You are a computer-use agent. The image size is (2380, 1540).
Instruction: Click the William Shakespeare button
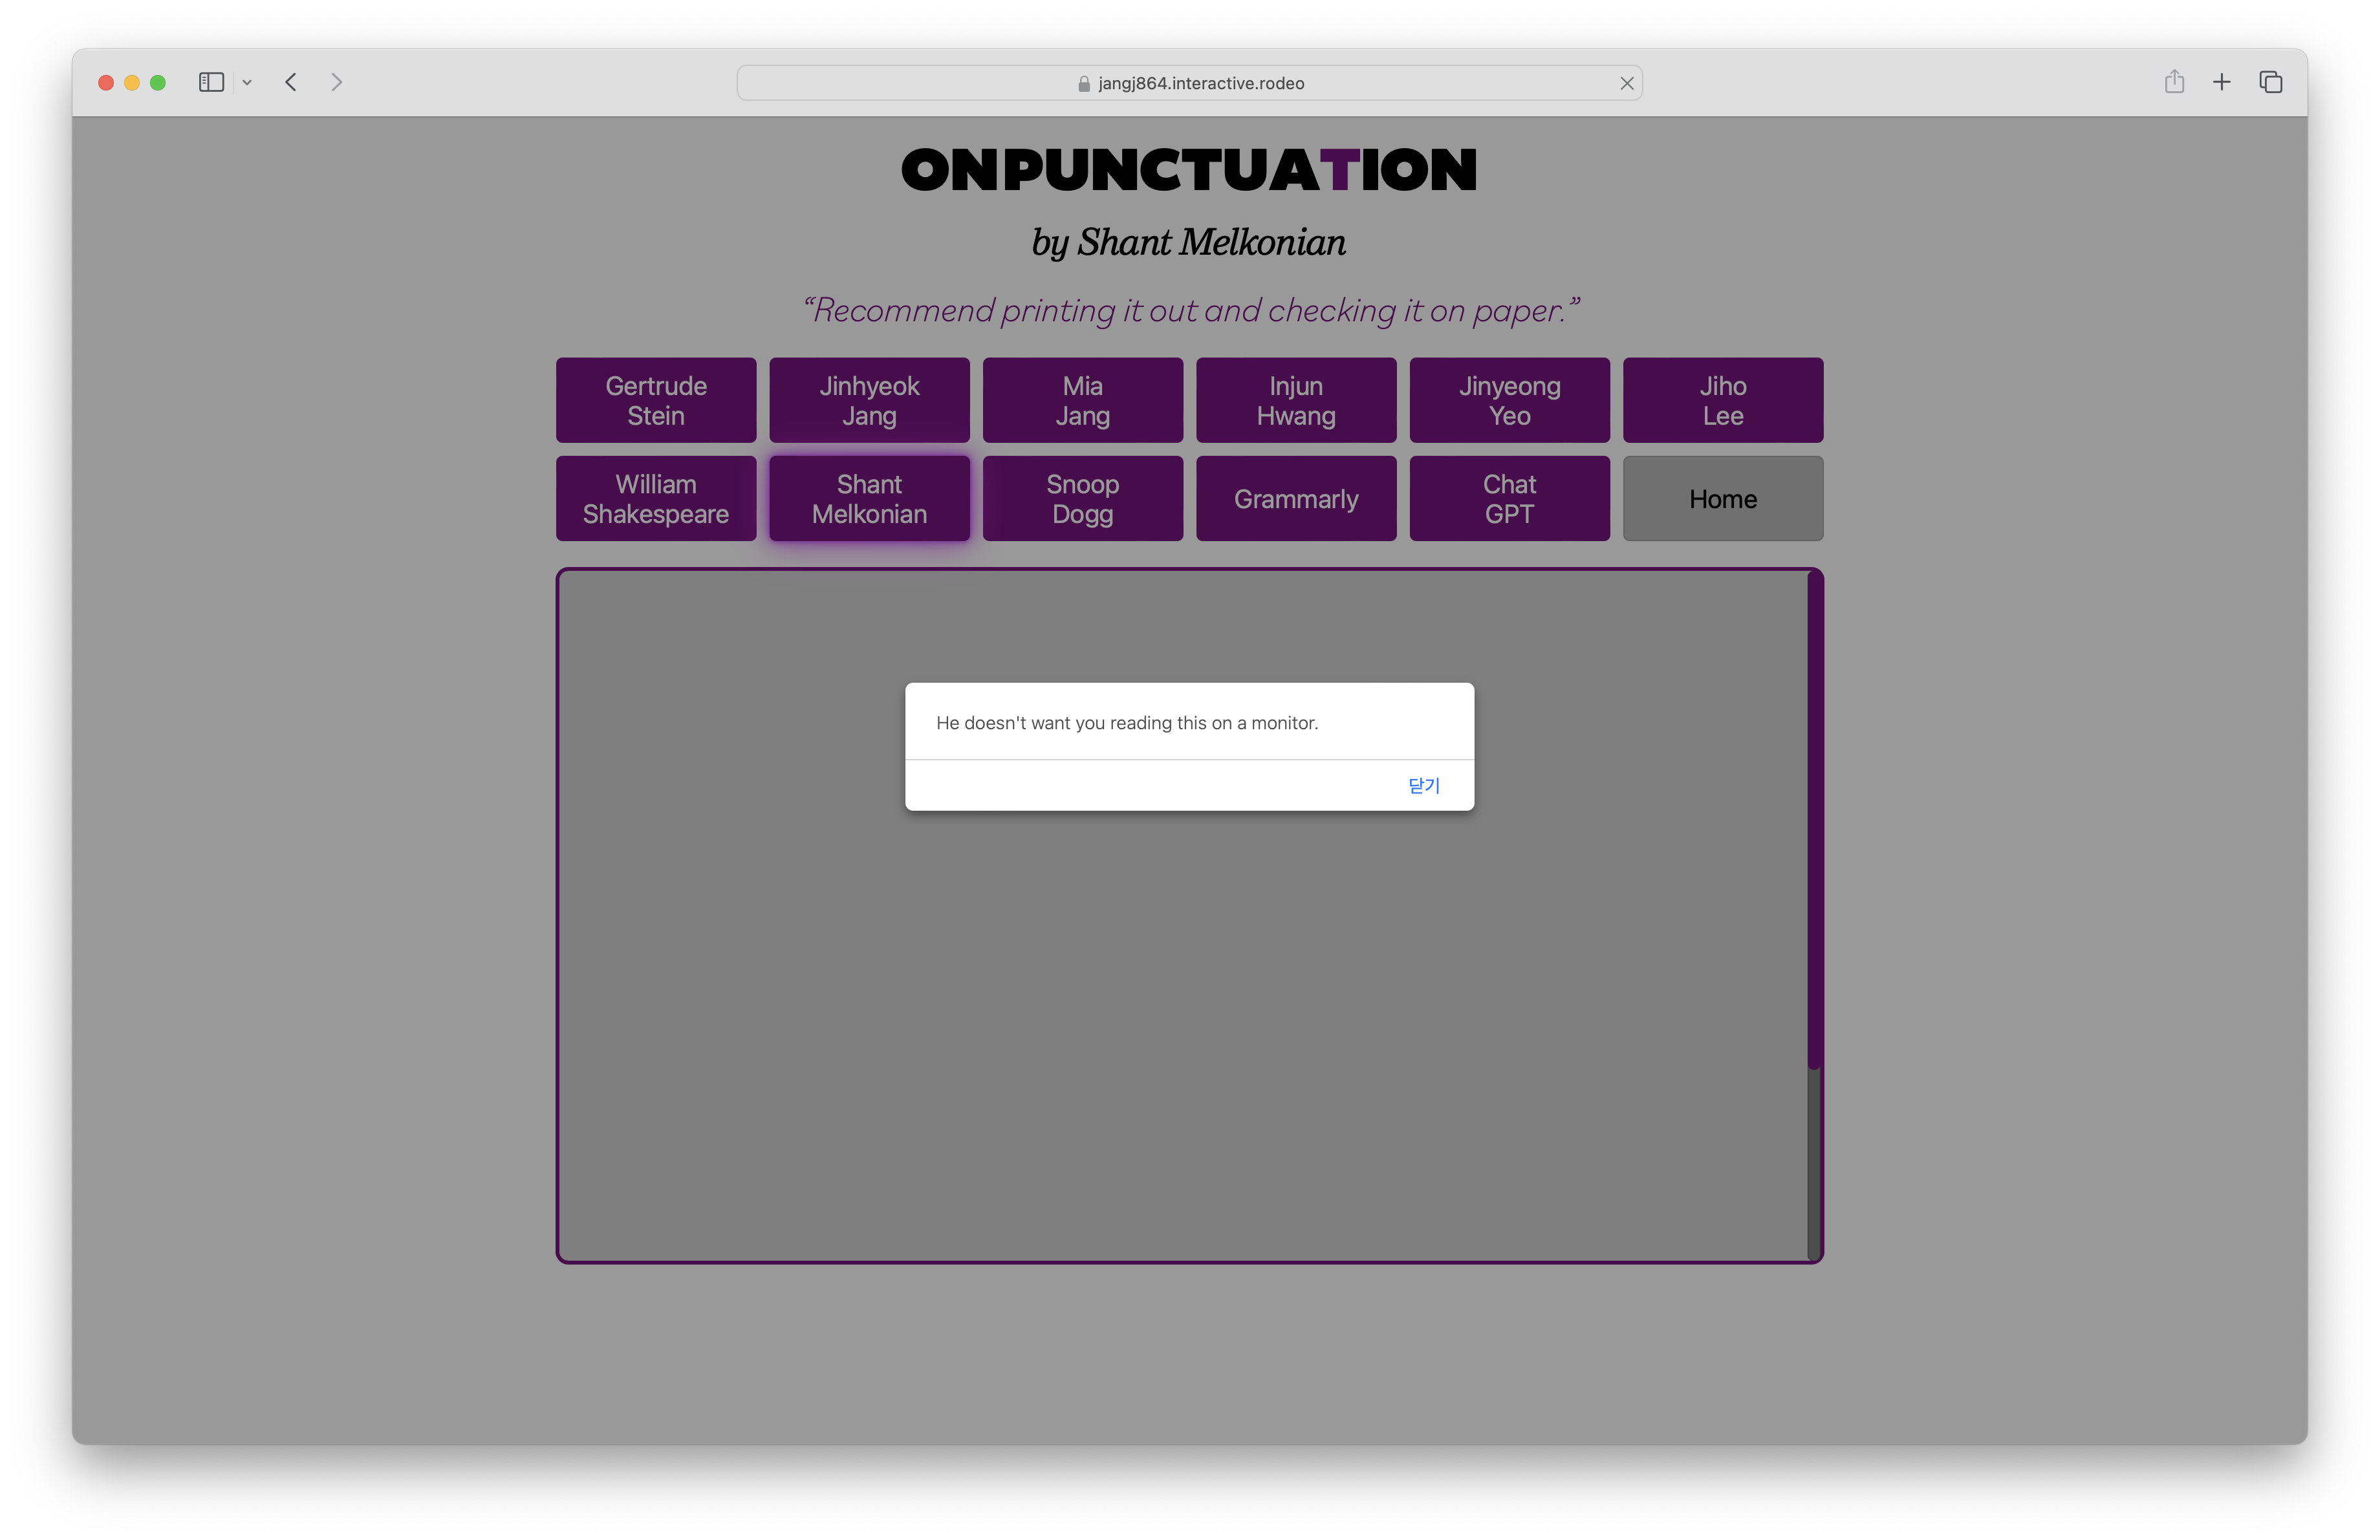pos(656,498)
